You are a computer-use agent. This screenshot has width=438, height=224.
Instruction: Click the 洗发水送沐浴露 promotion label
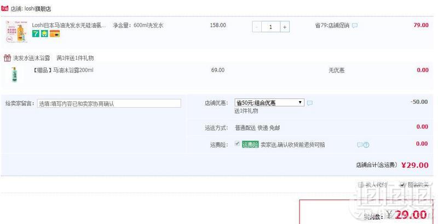pos(32,58)
